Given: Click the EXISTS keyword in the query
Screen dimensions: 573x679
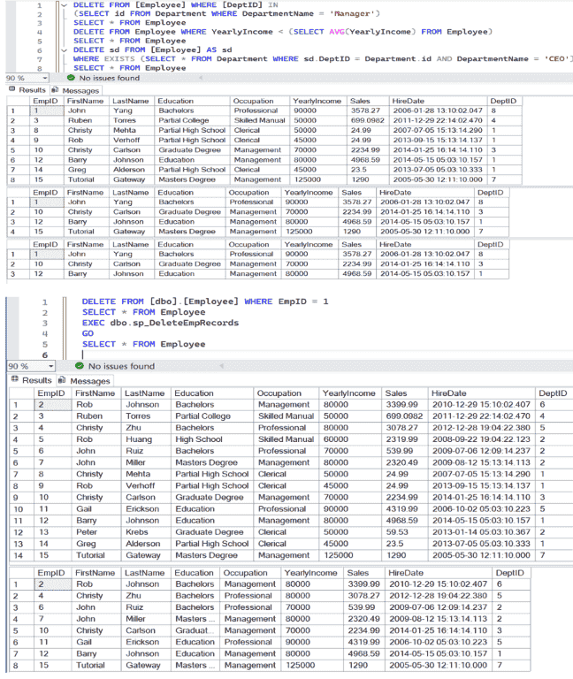Looking at the screenshot, I should (119, 59).
